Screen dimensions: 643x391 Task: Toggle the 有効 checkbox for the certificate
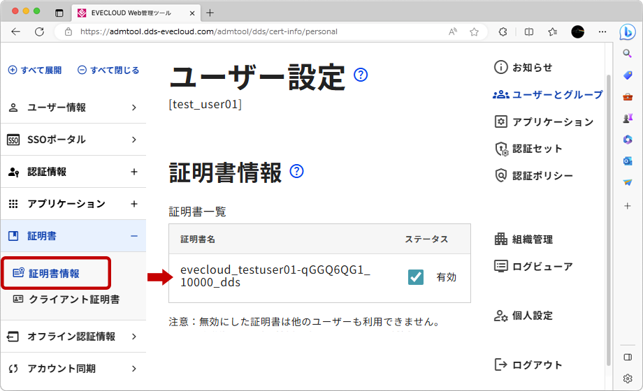coord(416,277)
